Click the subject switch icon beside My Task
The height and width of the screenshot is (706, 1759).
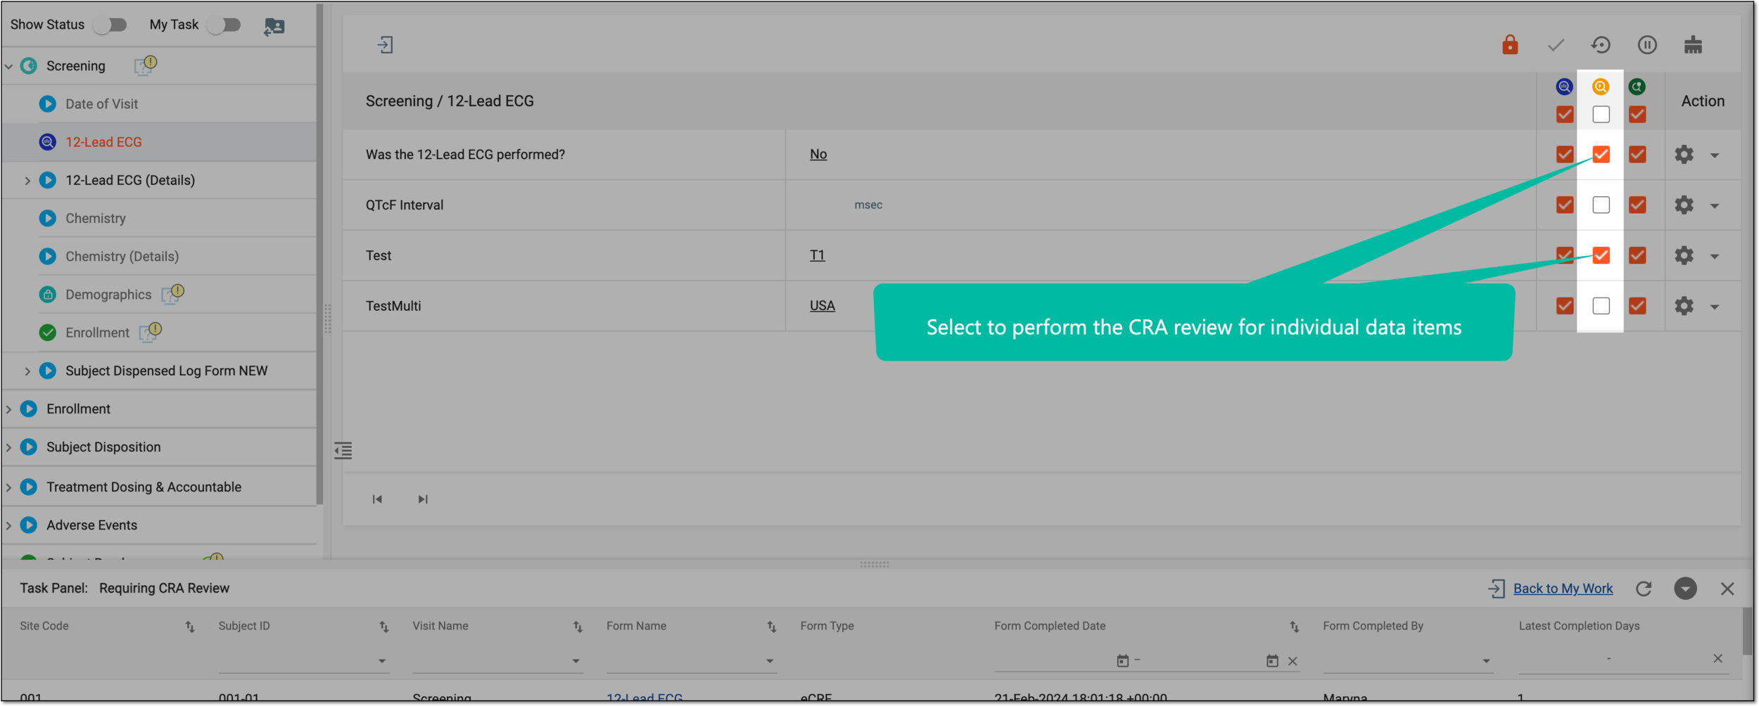point(274,27)
